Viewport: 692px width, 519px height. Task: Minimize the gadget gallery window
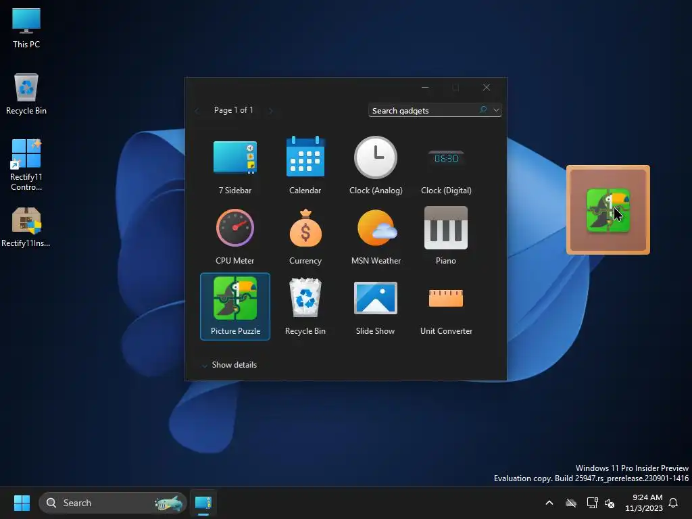point(425,87)
